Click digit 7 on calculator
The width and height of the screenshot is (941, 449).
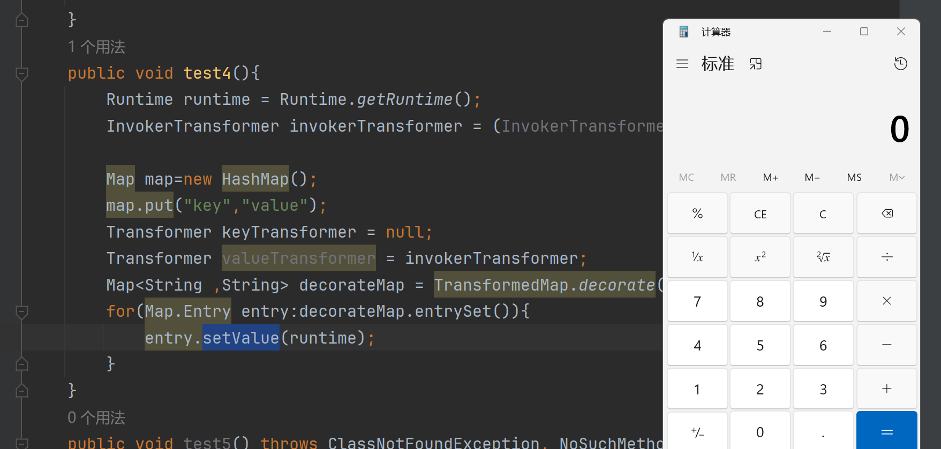click(697, 301)
